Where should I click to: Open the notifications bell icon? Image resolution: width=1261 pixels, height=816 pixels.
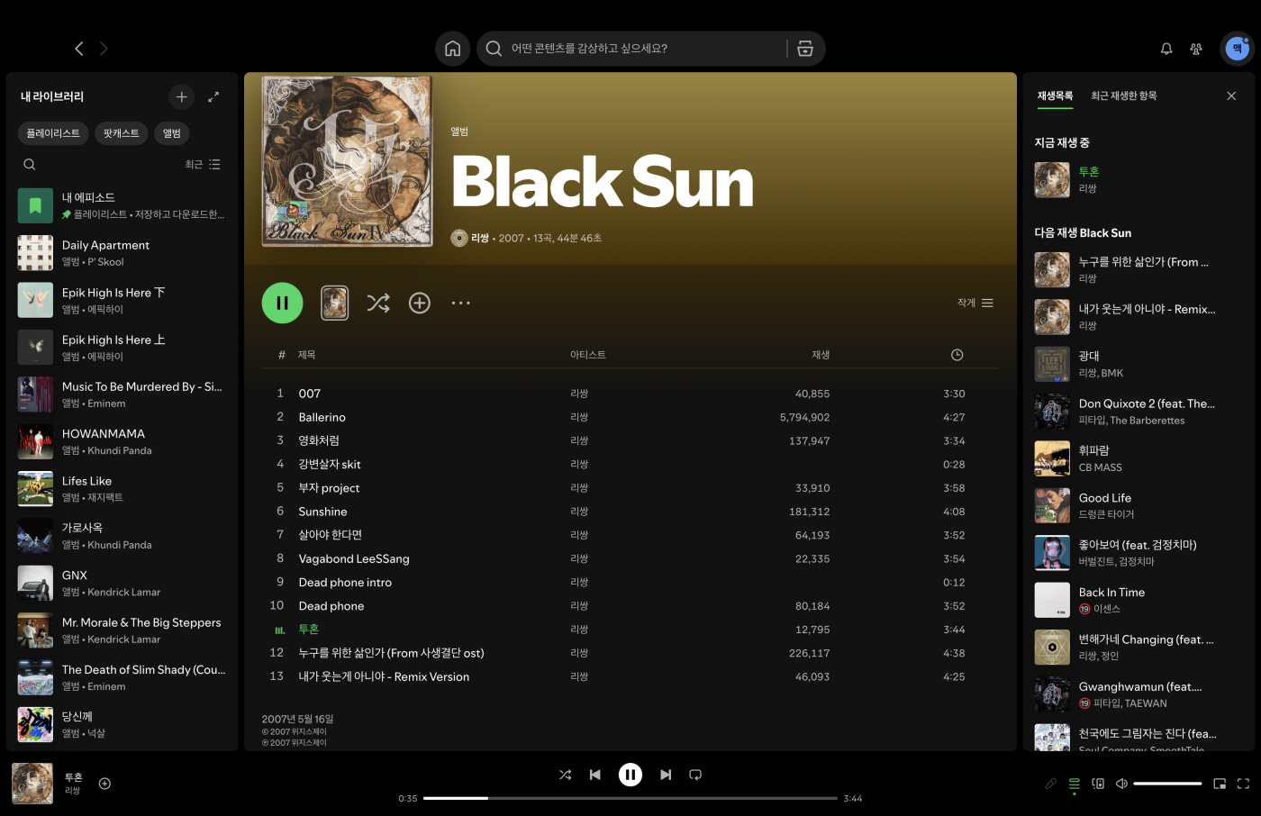[x=1166, y=49]
